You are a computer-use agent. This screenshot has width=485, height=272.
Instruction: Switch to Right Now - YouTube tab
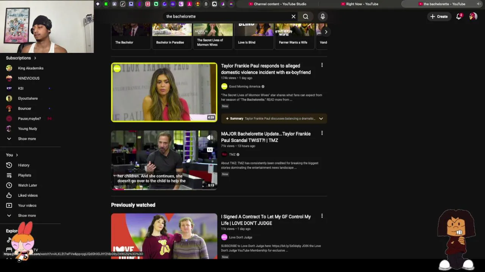pyautogui.click(x=359, y=4)
